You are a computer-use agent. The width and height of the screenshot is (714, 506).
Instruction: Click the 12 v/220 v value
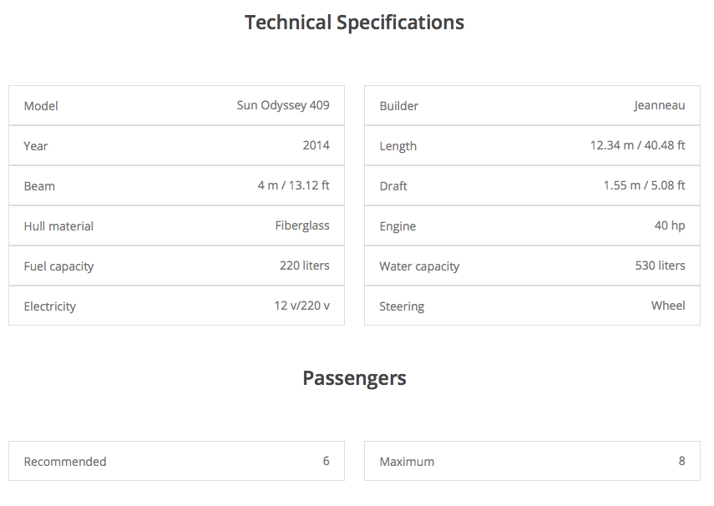point(301,306)
